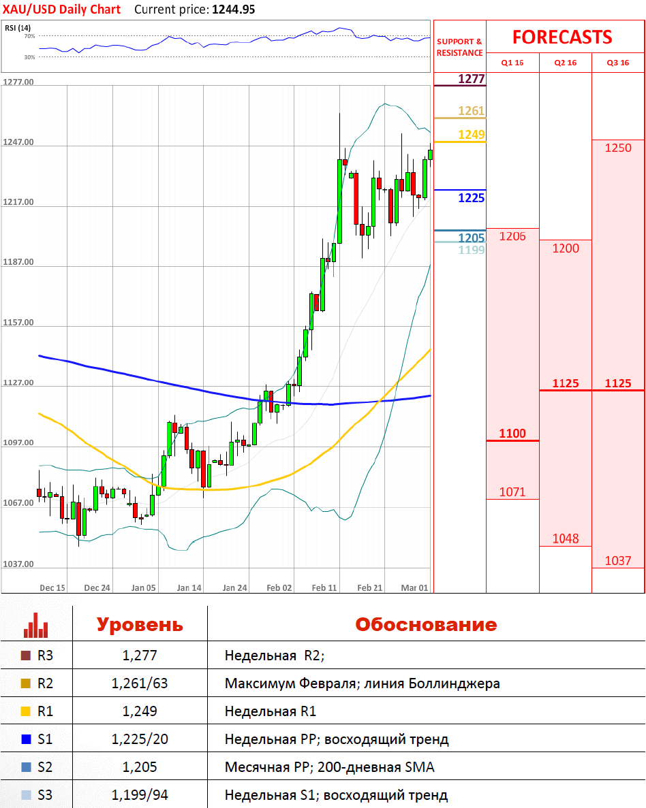Click the RSI 30% level label

click(29, 57)
